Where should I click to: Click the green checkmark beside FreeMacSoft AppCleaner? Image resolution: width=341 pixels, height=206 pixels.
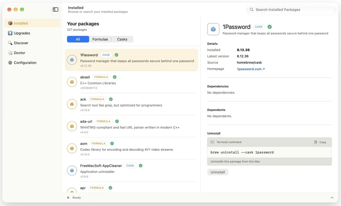(x=141, y=166)
